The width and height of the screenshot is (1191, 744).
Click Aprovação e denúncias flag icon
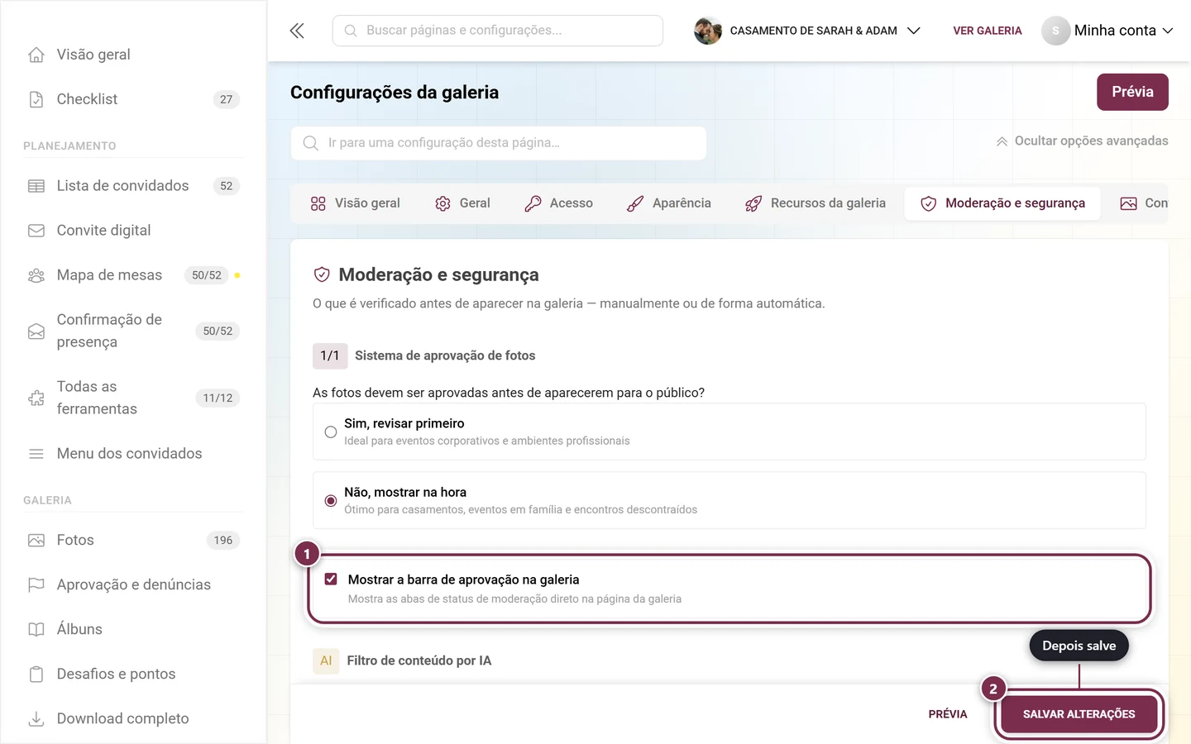click(36, 585)
